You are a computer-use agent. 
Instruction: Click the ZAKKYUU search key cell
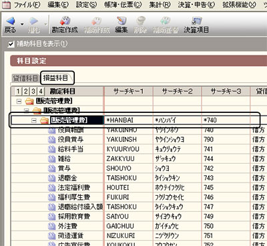pyautogui.click(x=129, y=159)
